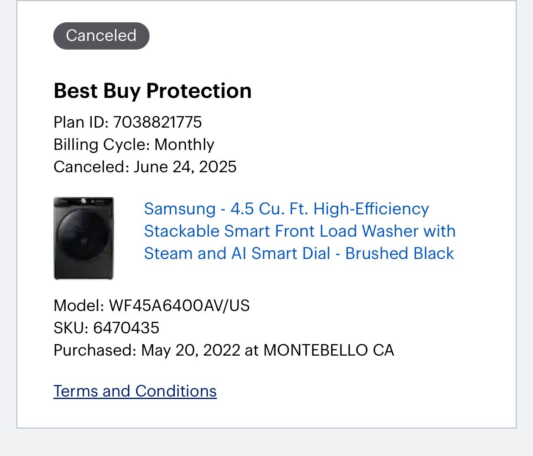Click the word Monthly in billing cycle

184,145
